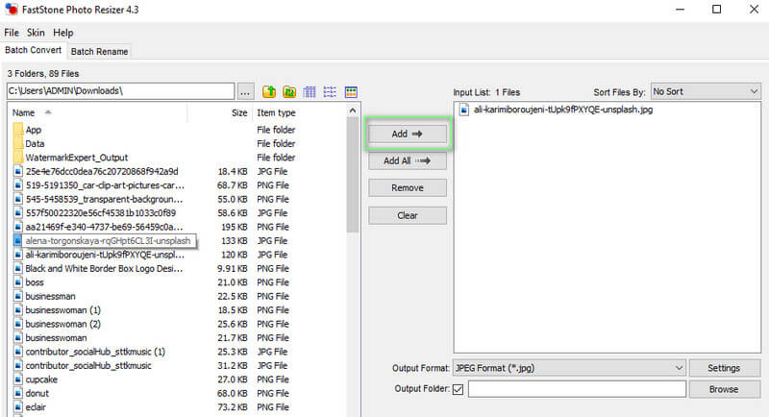Click the browse path ellipsis button
This screenshot has width=769, height=417.
[x=246, y=91]
